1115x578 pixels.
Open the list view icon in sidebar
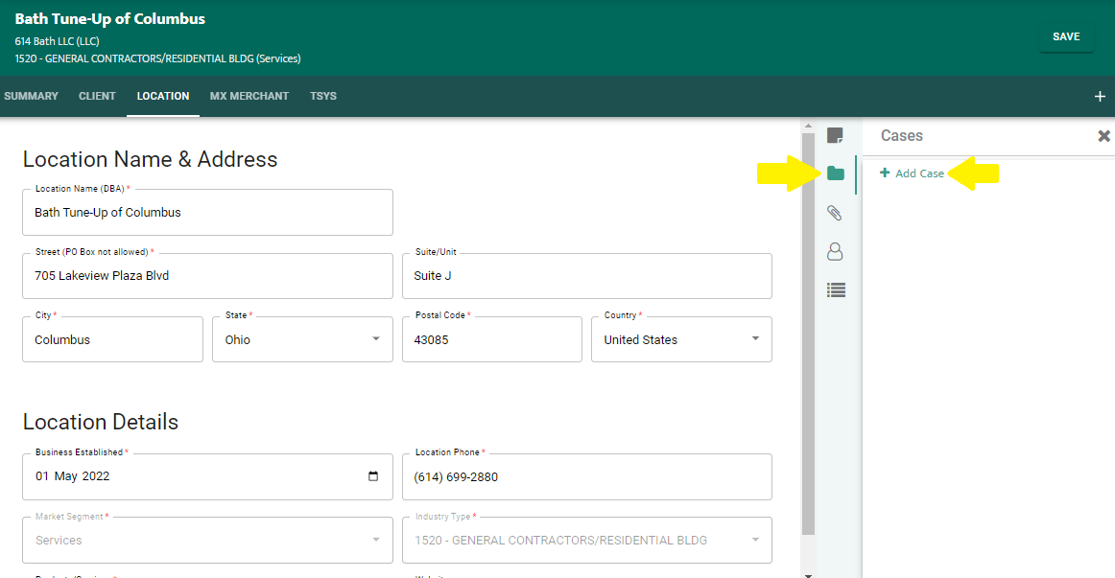[835, 289]
